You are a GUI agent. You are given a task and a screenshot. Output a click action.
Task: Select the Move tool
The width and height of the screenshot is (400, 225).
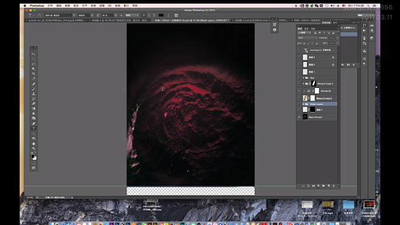point(33,54)
